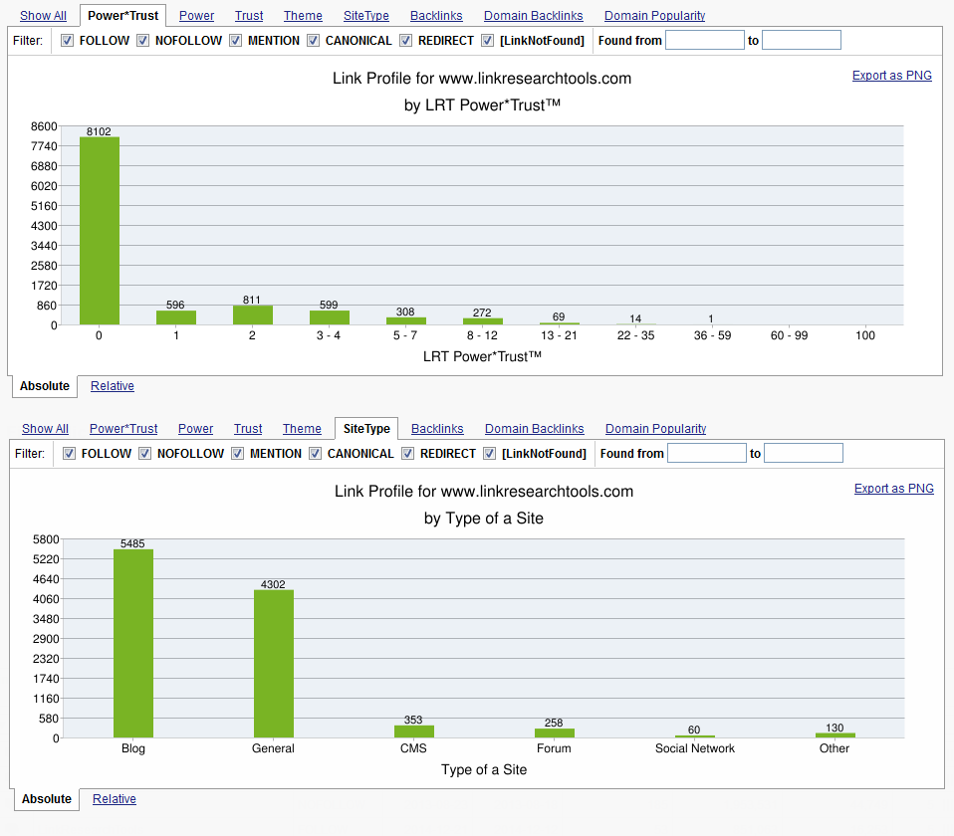
Task: Switch to Power*Trust tab in SiteType panel
Action: point(123,429)
